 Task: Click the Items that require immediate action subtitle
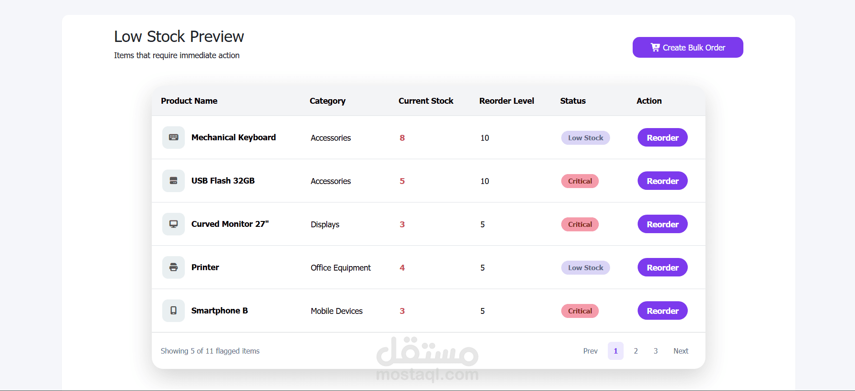click(x=177, y=55)
